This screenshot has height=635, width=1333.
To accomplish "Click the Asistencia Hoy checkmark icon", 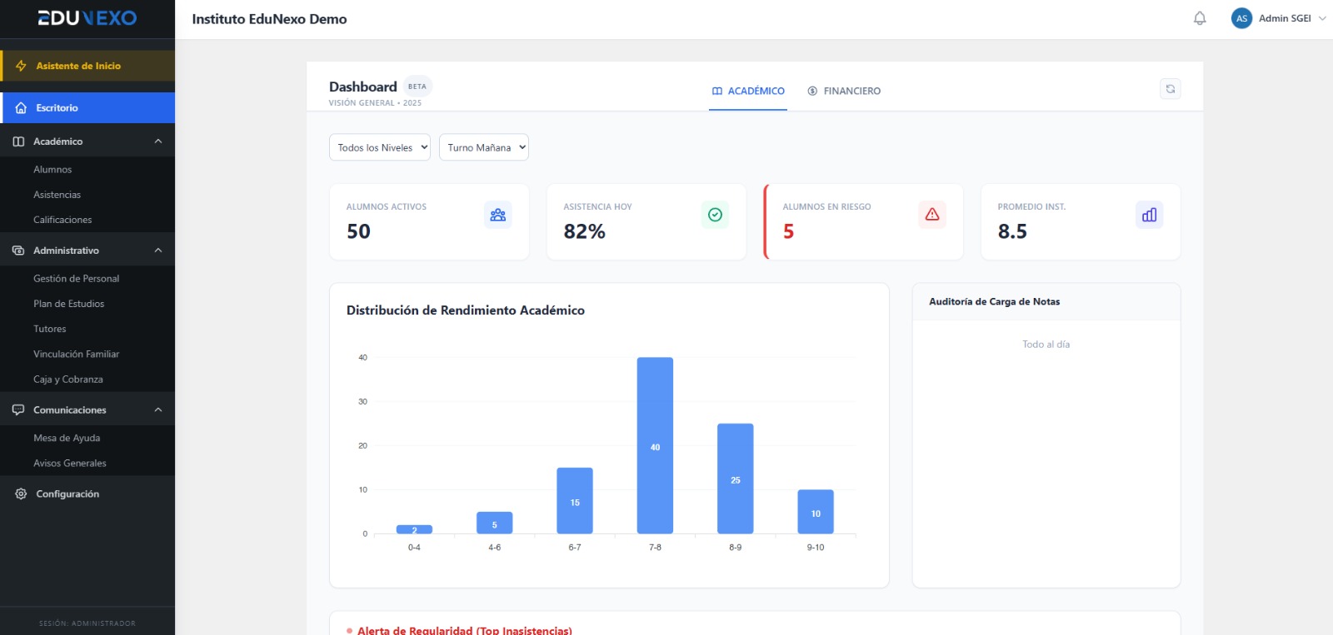I will coord(715,215).
